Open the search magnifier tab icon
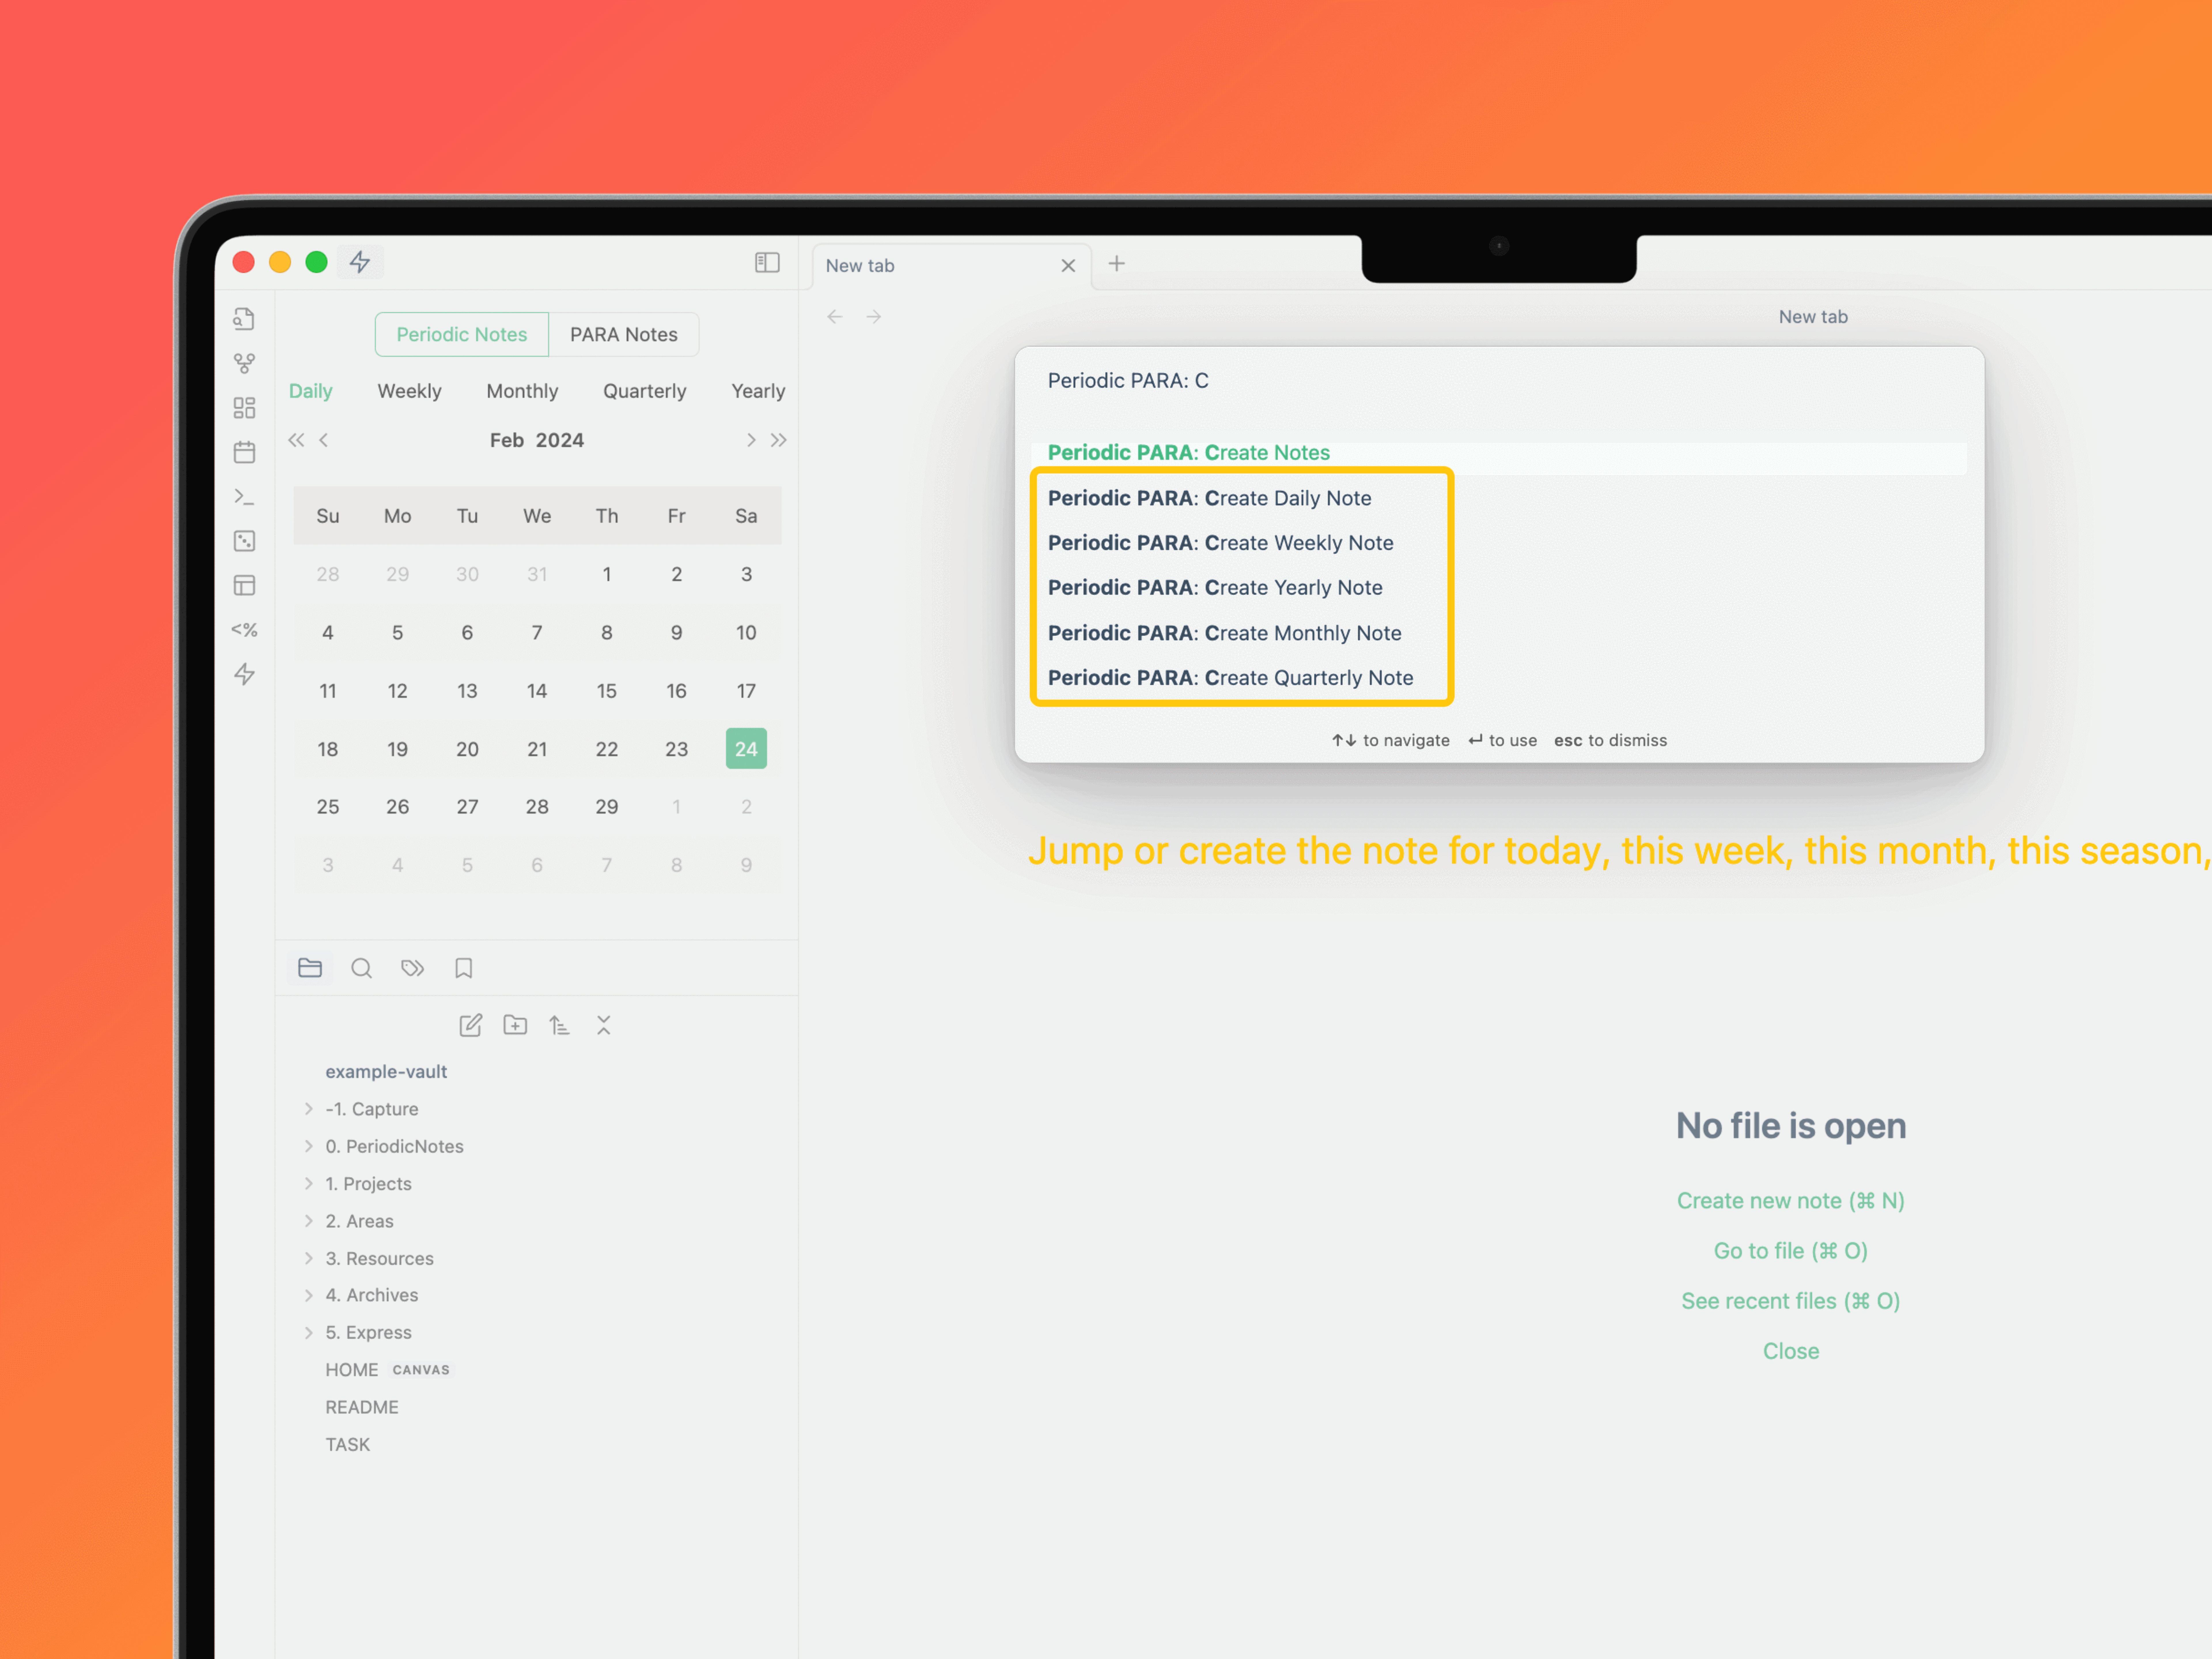 click(x=361, y=968)
